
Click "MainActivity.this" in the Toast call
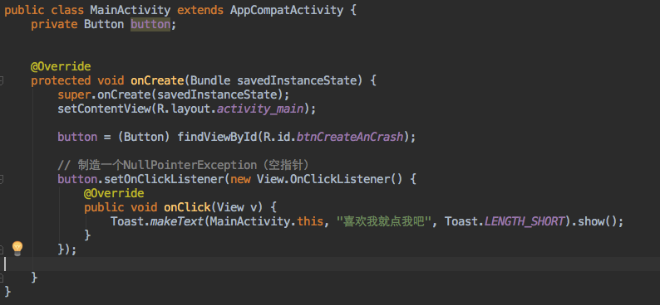(267, 221)
